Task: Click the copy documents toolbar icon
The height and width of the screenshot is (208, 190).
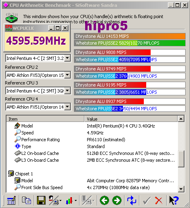Action: [27, 200]
